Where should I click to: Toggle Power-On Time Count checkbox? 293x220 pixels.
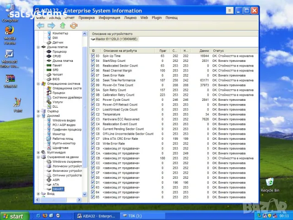(93, 85)
